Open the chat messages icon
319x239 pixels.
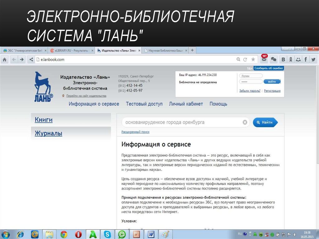tap(274, 59)
